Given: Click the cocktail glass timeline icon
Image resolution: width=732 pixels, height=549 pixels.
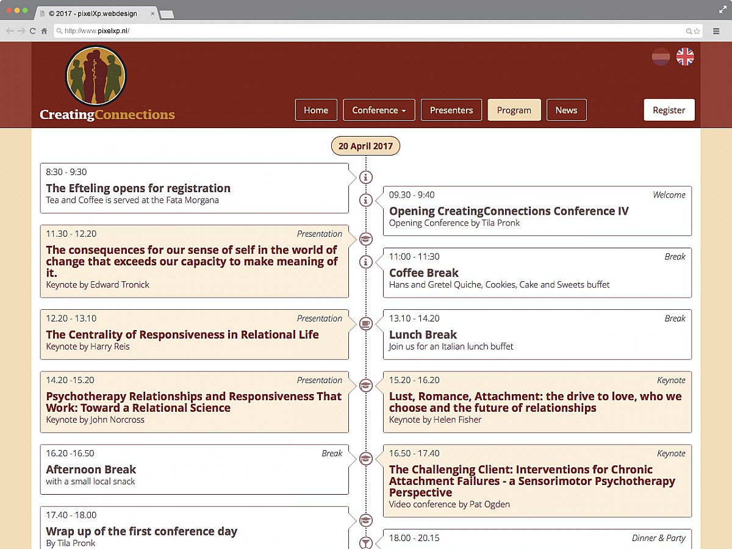Looking at the screenshot, I should click(x=366, y=542).
